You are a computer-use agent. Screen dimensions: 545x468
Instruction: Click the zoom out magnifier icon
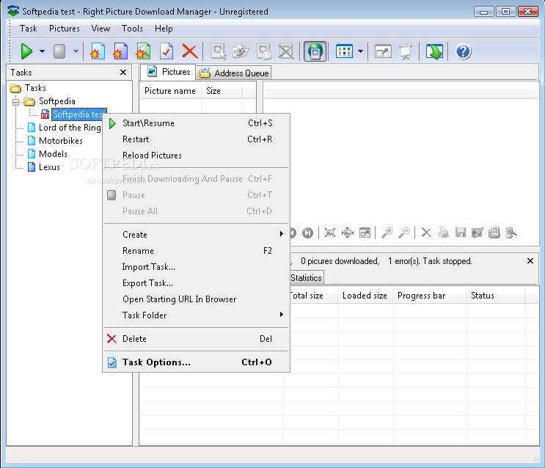tap(404, 233)
